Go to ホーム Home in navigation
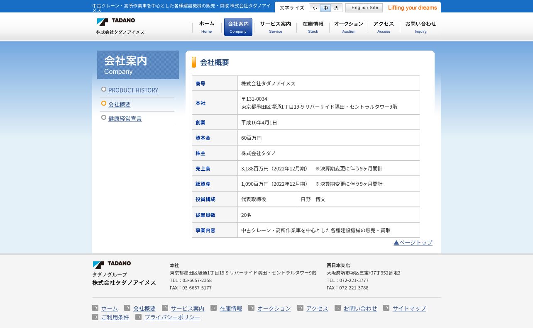533x328 pixels. (207, 27)
